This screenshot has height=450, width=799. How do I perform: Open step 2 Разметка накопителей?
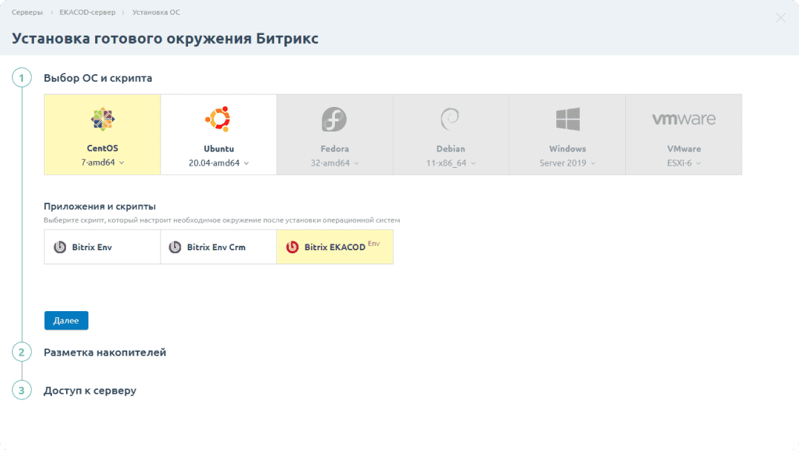105,353
